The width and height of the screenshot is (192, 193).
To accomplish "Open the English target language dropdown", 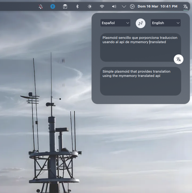I will tap(166, 23).
